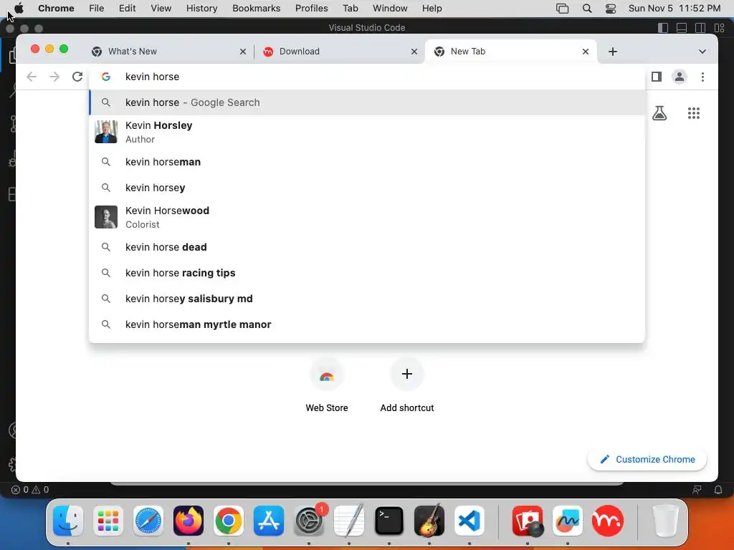
Task: Open VS Code customize layout icon
Action: 720,28
